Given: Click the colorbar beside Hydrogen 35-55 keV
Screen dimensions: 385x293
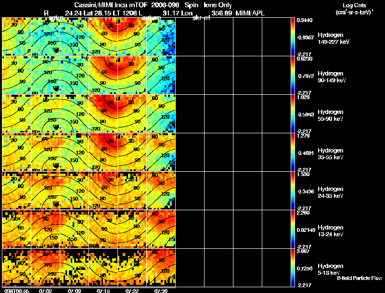Looking at the screenshot, I should click(x=293, y=152).
